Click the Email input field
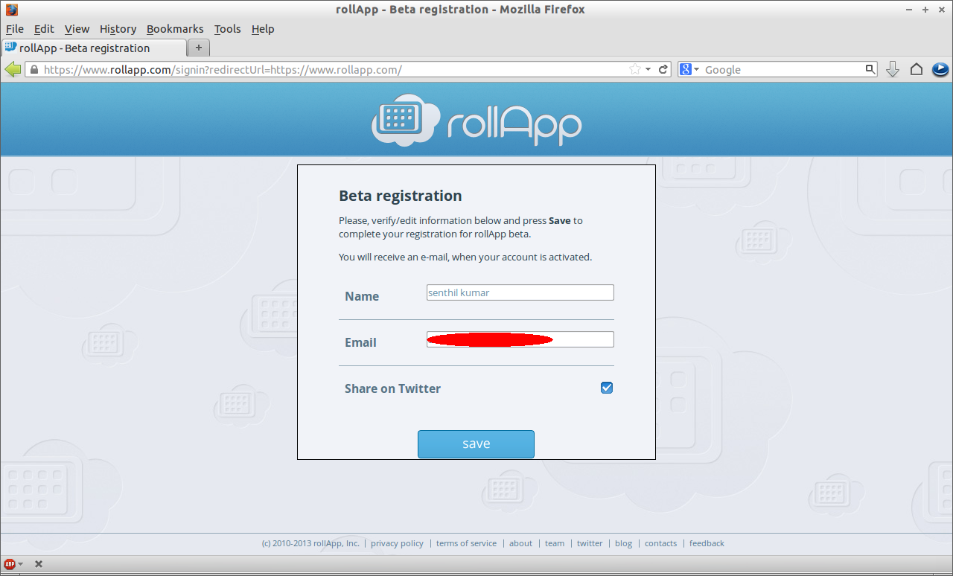This screenshot has width=953, height=576. click(520, 339)
